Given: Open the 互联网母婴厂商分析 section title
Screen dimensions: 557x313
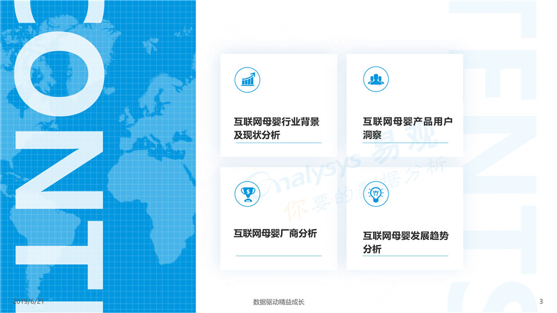Looking at the screenshot, I should click(x=275, y=233).
